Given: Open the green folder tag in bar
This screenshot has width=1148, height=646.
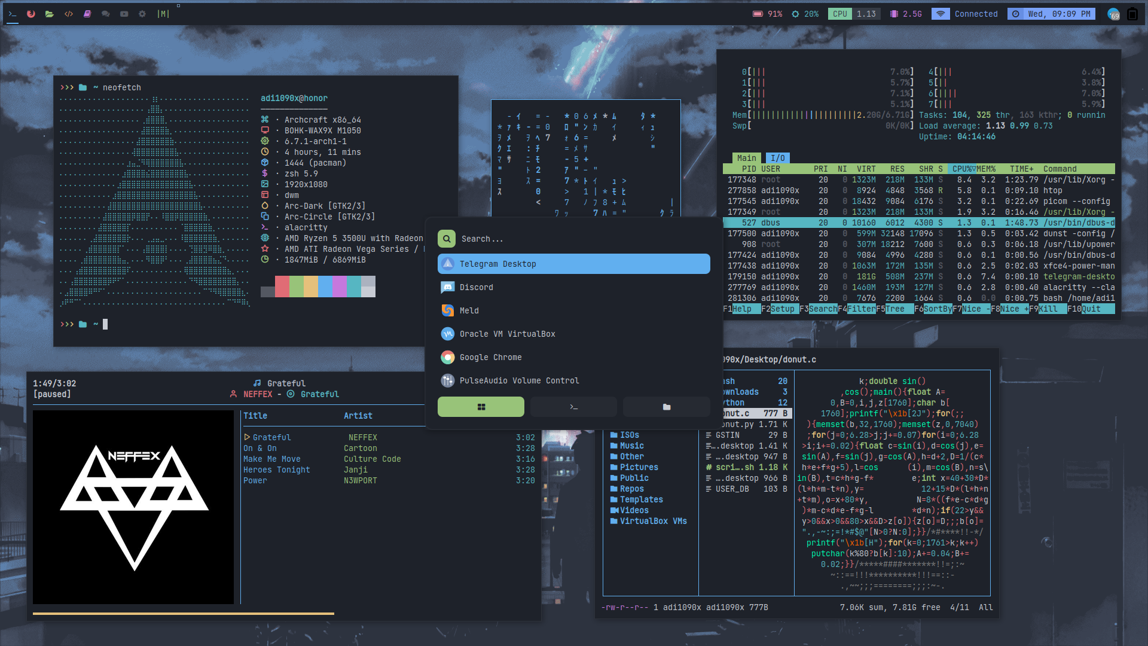Looking at the screenshot, I should [x=50, y=14].
